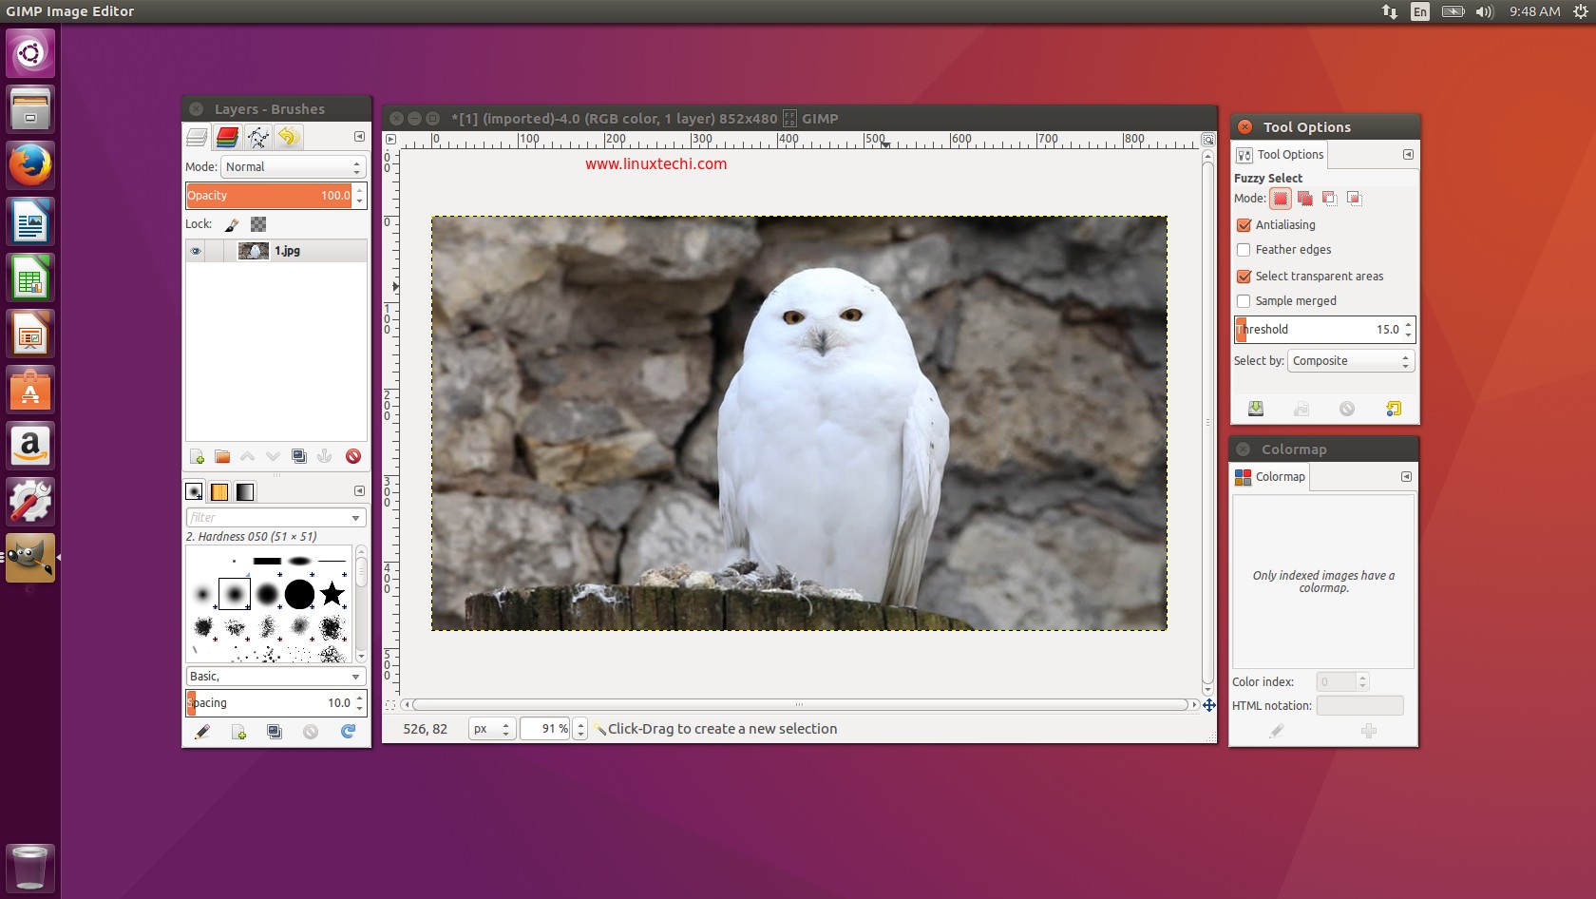Anchor the floating layer
1596x899 pixels.
[325, 456]
